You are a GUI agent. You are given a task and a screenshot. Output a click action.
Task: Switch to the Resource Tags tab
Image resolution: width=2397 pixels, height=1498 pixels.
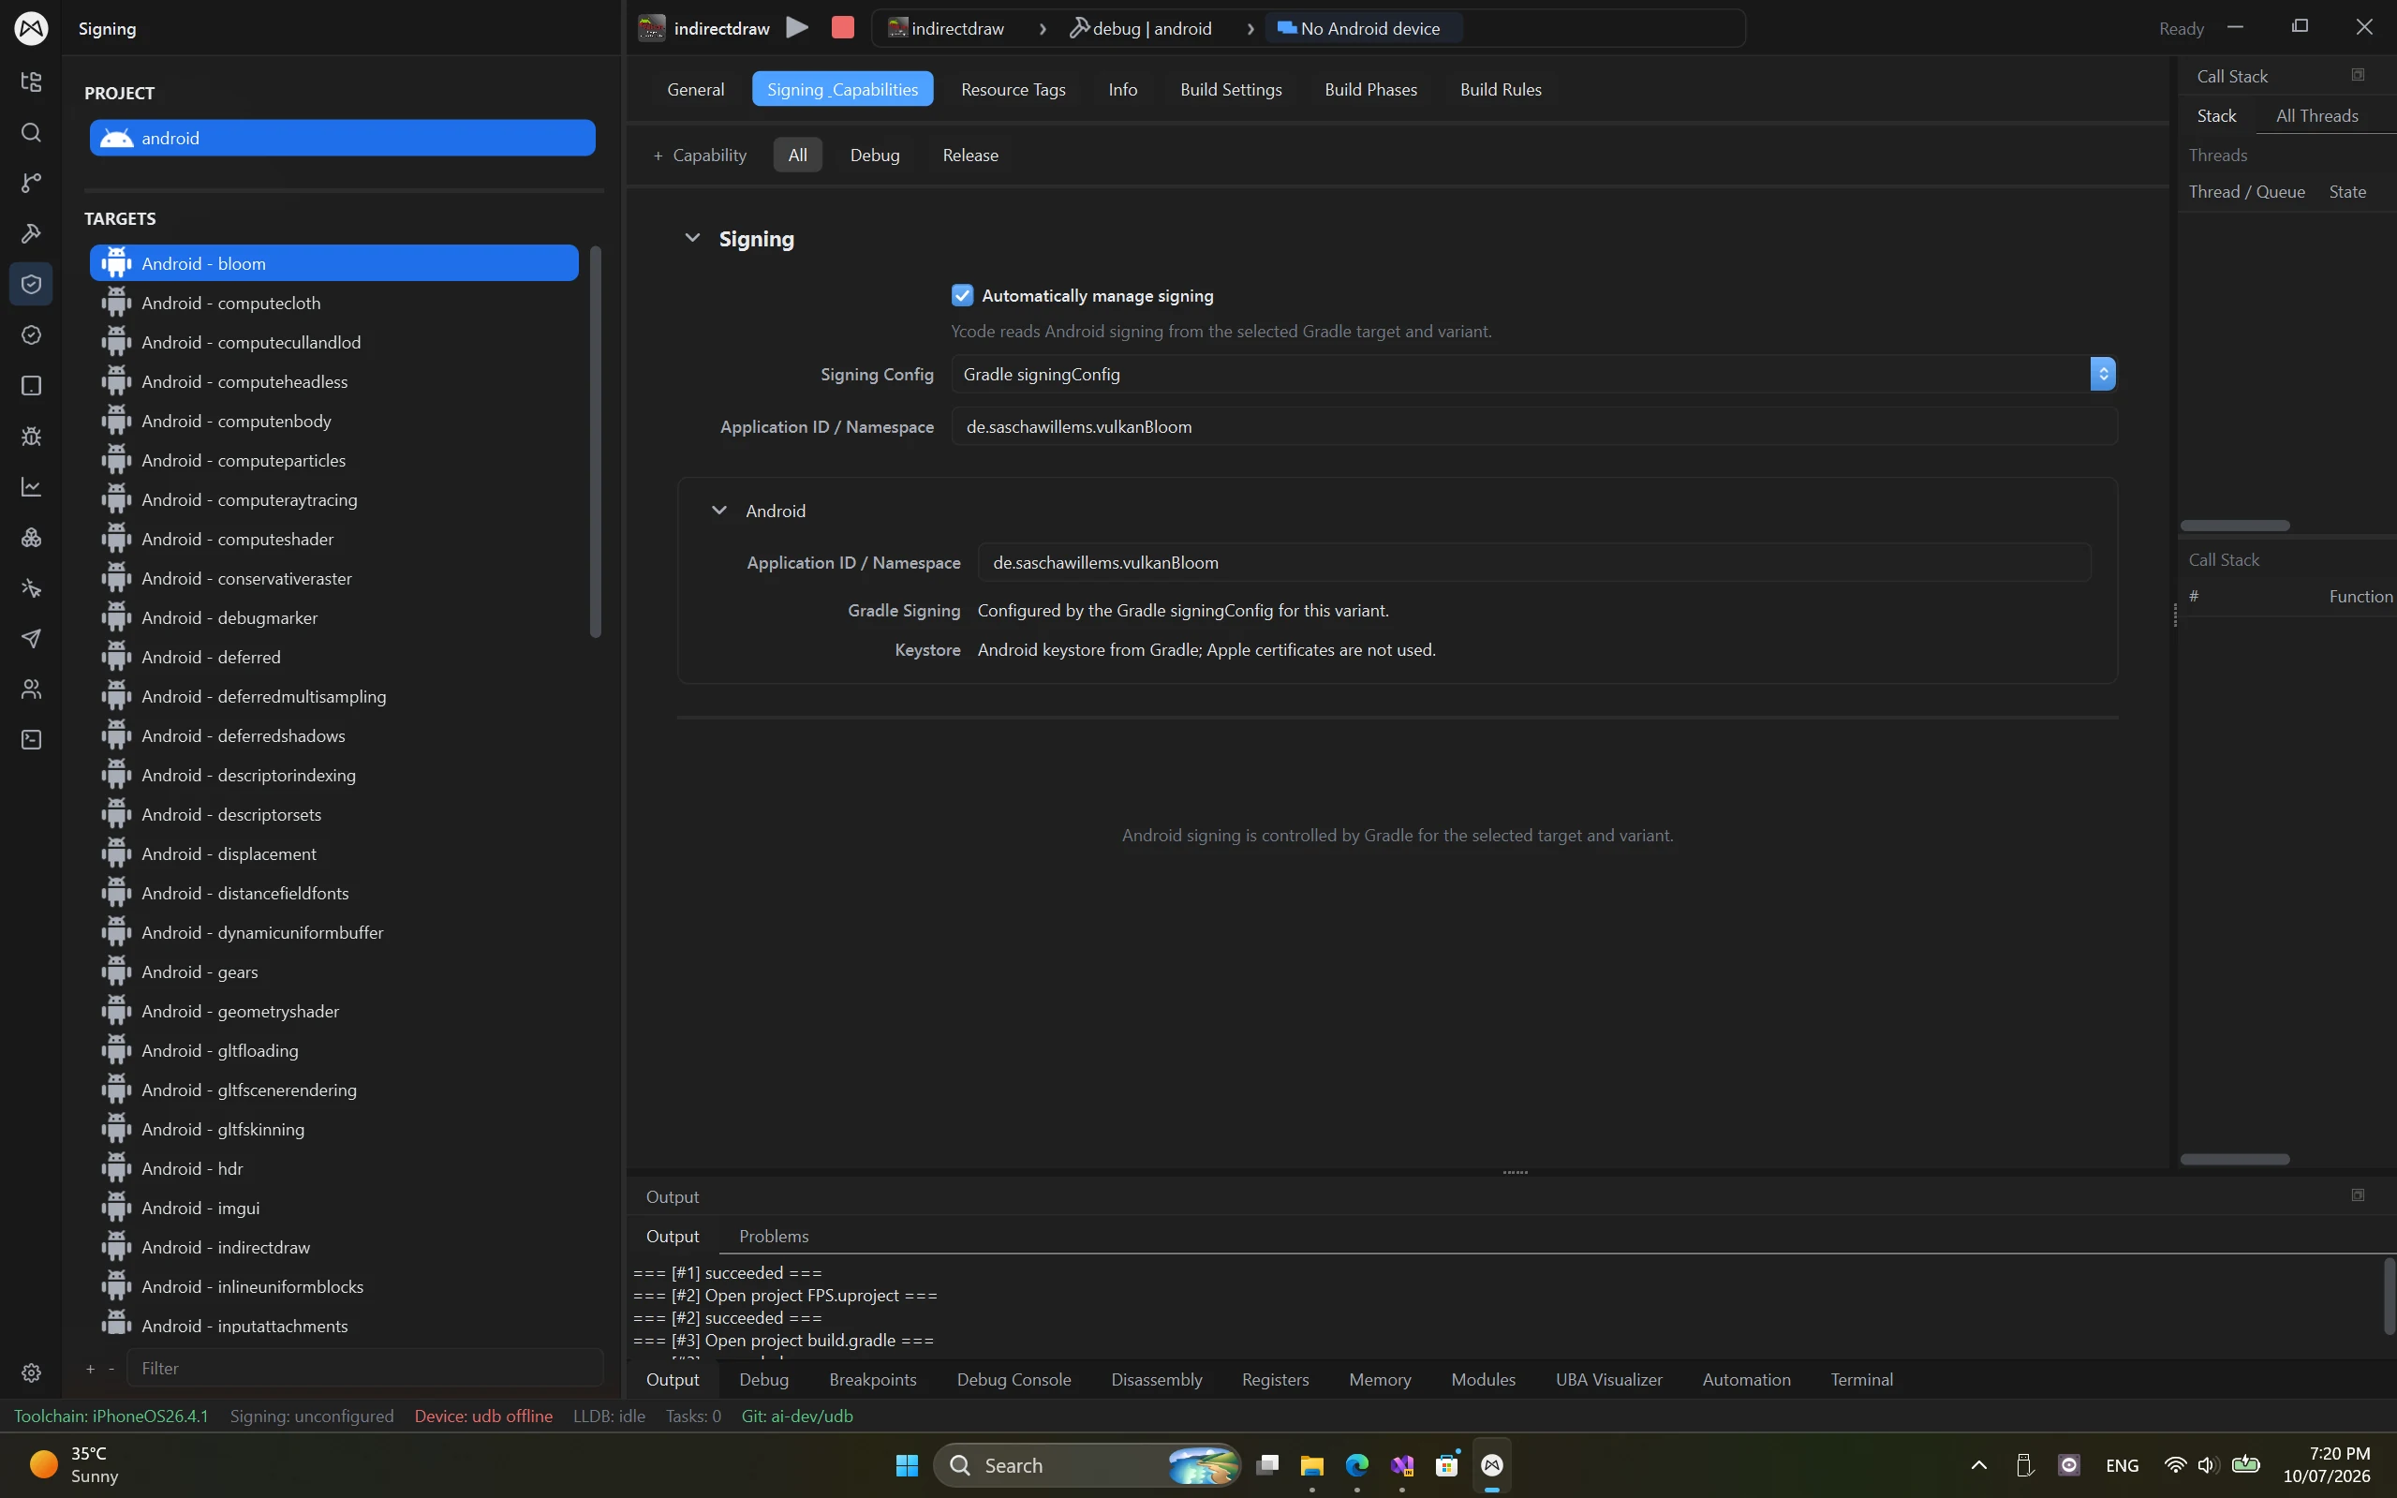pyautogui.click(x=1014, y=89)
